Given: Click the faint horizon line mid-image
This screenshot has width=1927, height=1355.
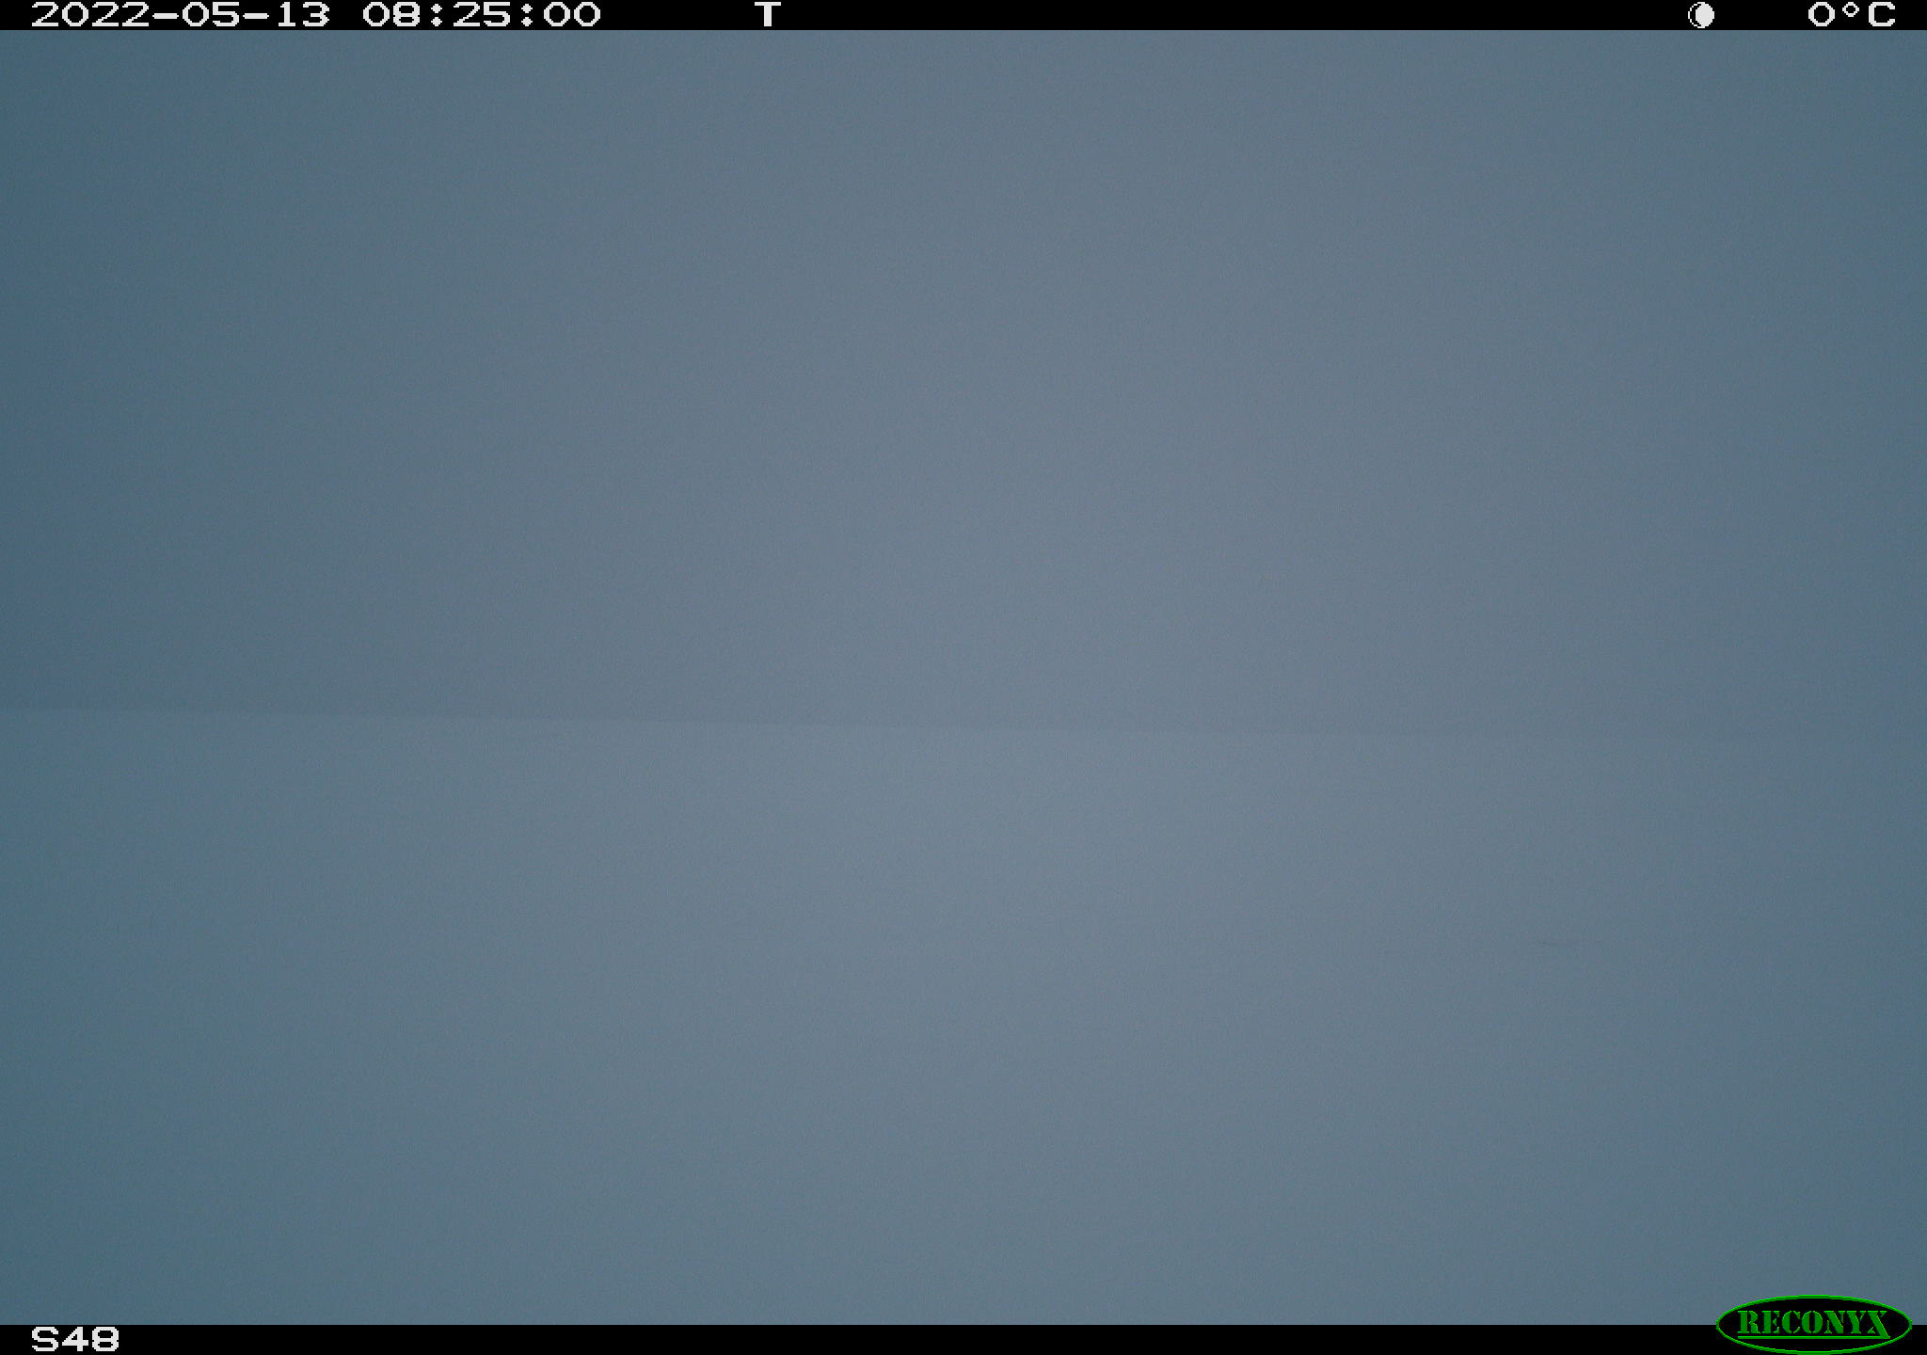Looking at the screenshot, I should pos(963,723).
